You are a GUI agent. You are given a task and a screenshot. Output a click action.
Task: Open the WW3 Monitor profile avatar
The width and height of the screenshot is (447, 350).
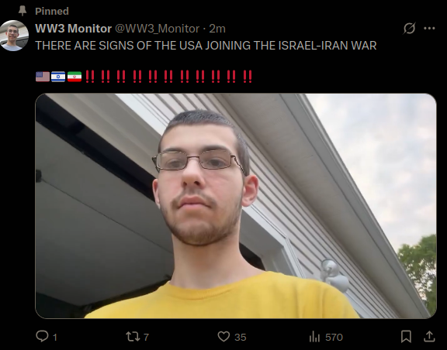(14, 36)
